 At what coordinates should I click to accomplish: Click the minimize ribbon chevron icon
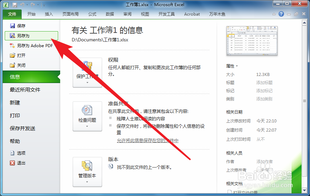(274, 14)
